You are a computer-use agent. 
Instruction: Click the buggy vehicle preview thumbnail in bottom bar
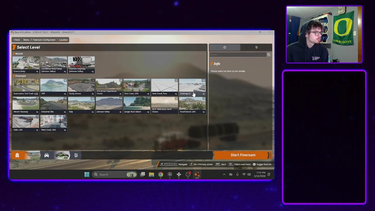point(62,155)
